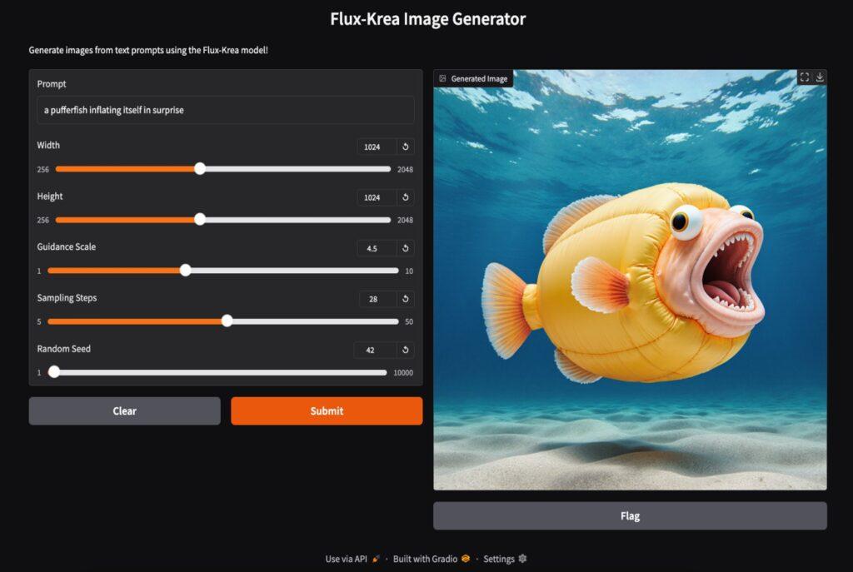
Task: Click the 2048 maximum on Height slider
Action: tap(405, 220)
